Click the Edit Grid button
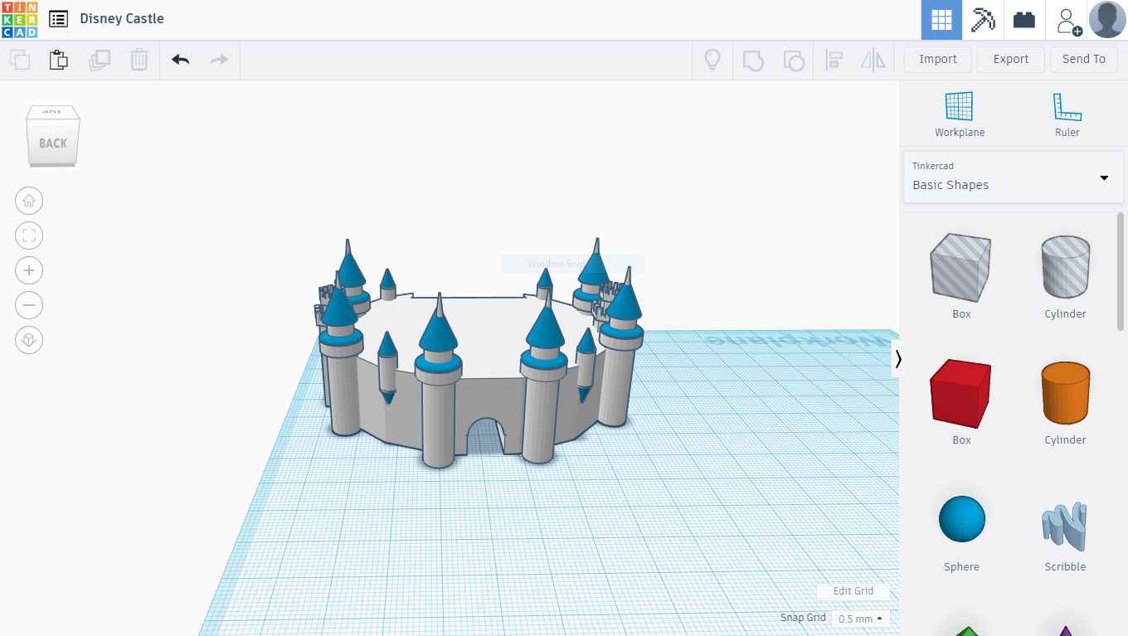Viewport: 1128px width, 636px height. (853, 591)
